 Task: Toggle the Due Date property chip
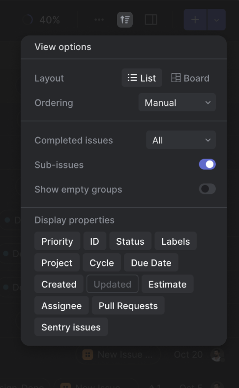point(151,263)
